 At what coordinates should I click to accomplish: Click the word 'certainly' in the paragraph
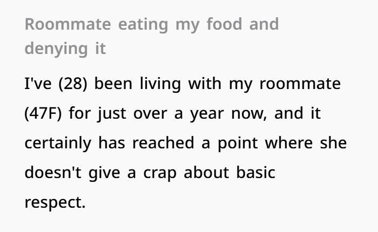pos(58,143)
